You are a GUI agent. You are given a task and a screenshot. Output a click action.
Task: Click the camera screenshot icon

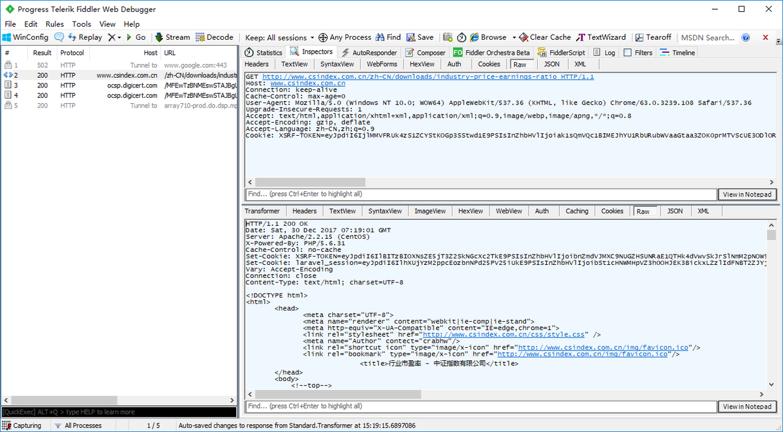click(x=448, y=37)
